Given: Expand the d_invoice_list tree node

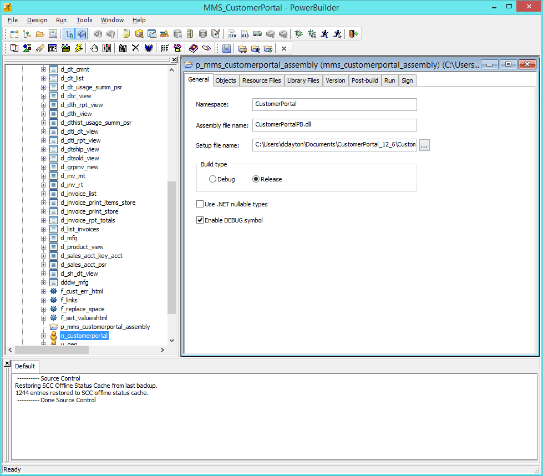Looking at the screenshot, I should pos(43,194).
